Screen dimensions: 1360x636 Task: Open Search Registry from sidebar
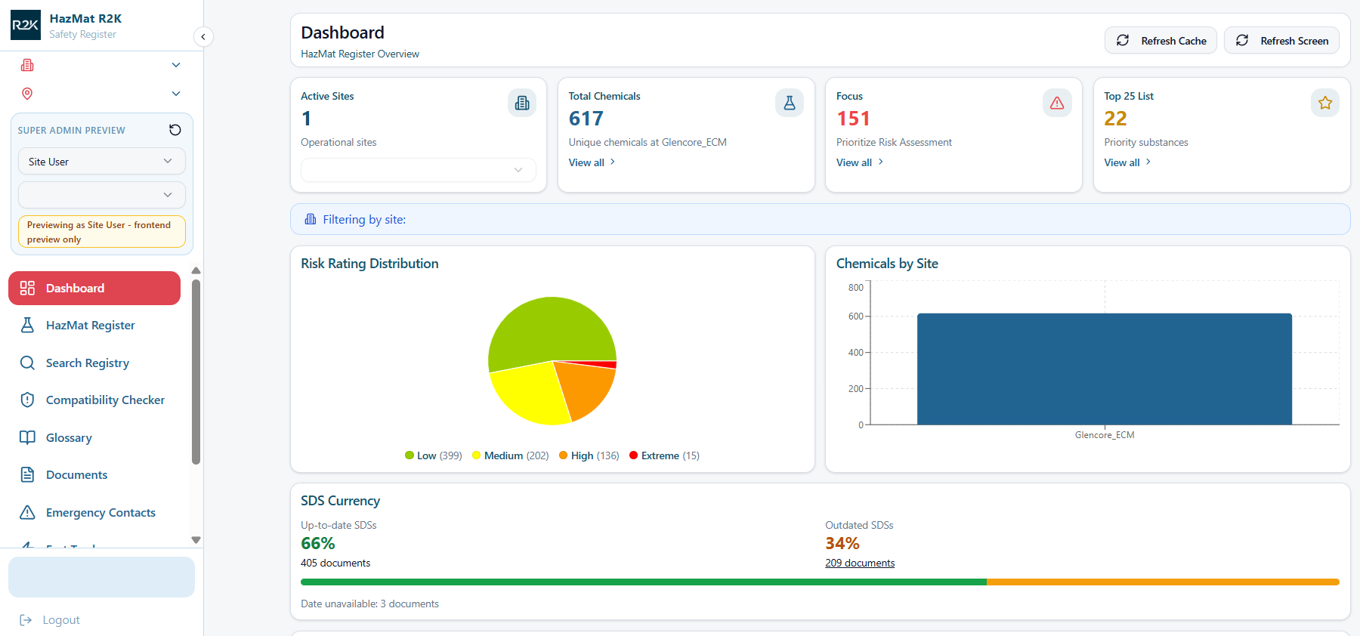(94, 363)
